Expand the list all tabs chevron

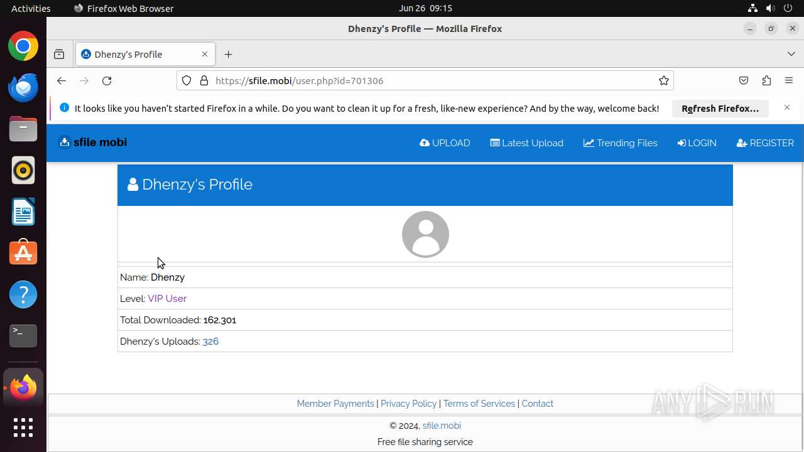[x=791, y=55]
